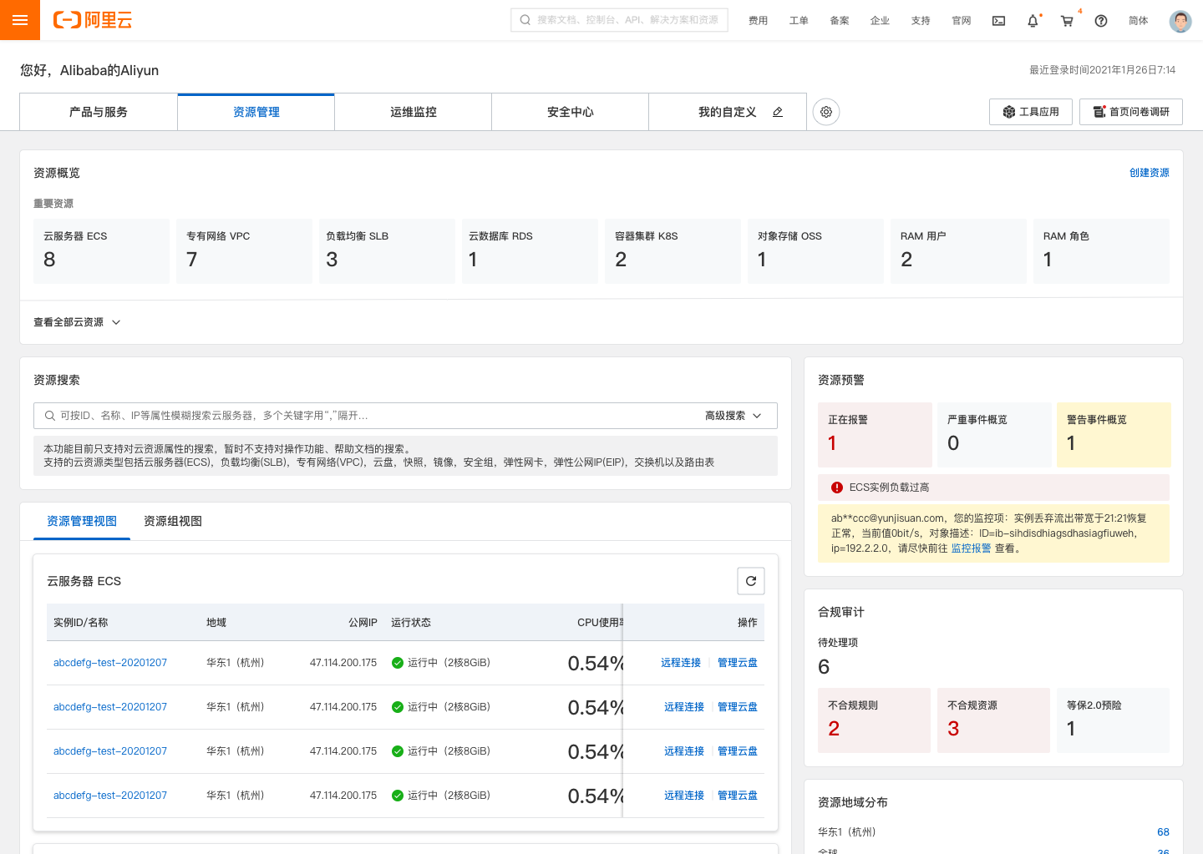This screenshot has width=1203, height=854.
Task: Open the 容器集群 K8S resource card
Action: point(673,251)
